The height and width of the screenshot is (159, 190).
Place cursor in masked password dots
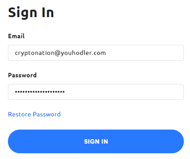[40, 92]
